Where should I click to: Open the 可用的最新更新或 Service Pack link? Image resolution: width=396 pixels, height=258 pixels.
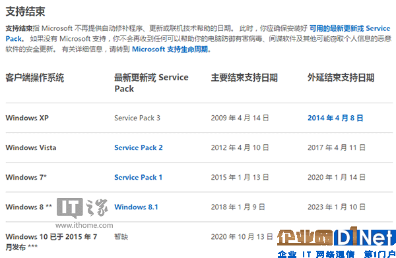click(x=198, y=34)
